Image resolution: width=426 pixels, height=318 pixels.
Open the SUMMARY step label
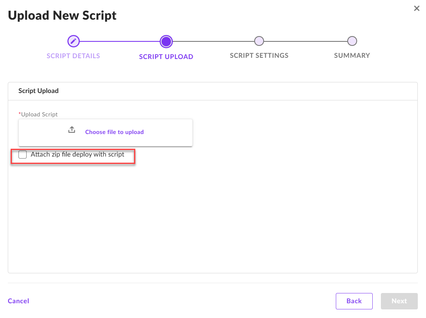click(352, 55)
